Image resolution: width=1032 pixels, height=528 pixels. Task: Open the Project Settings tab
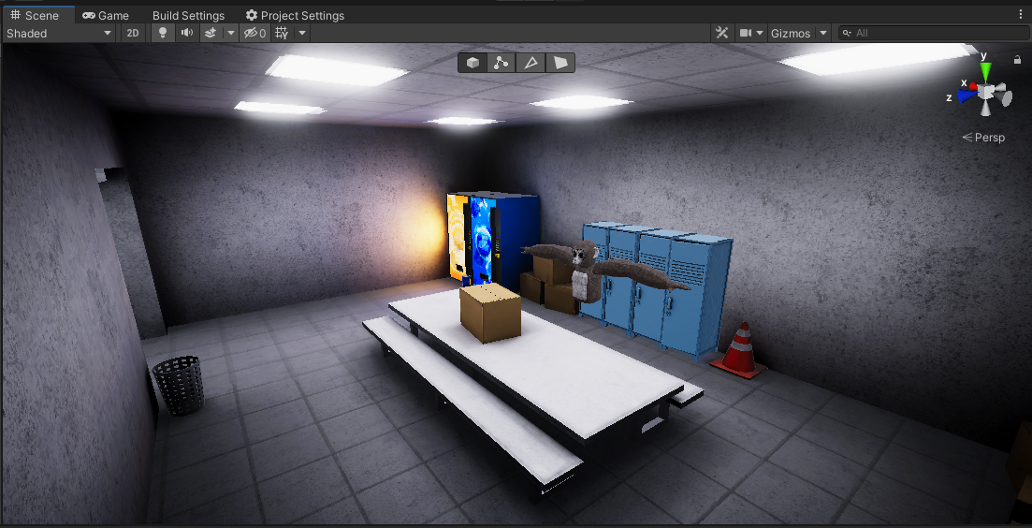[x=295, y=15]
